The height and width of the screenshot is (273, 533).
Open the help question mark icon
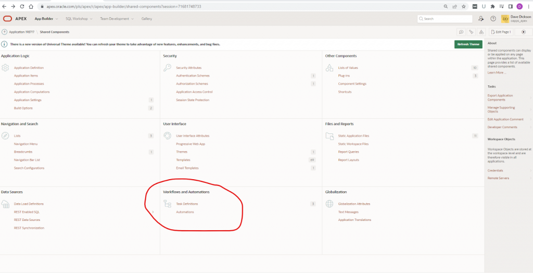[493, 19]
